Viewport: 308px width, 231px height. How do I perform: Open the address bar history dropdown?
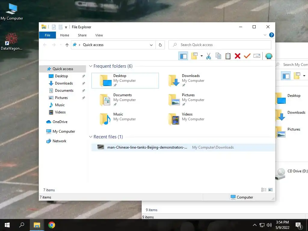151,45
